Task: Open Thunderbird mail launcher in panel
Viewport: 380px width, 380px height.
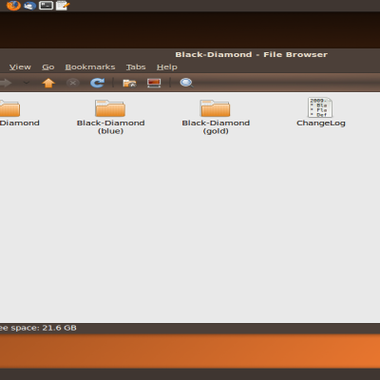Action: 29,6
